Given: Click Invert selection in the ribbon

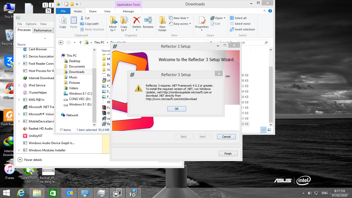Looking at the screenshot, I should coord(242,29).
